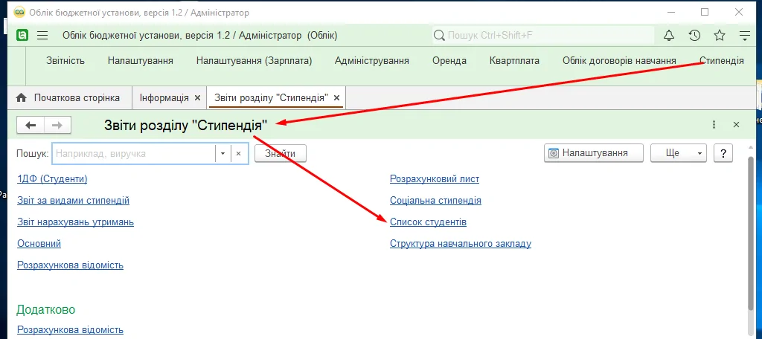Maximize the application window

[x=705, y=13]
